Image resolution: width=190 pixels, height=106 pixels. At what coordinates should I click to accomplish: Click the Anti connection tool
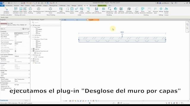(x=88, y=10)
